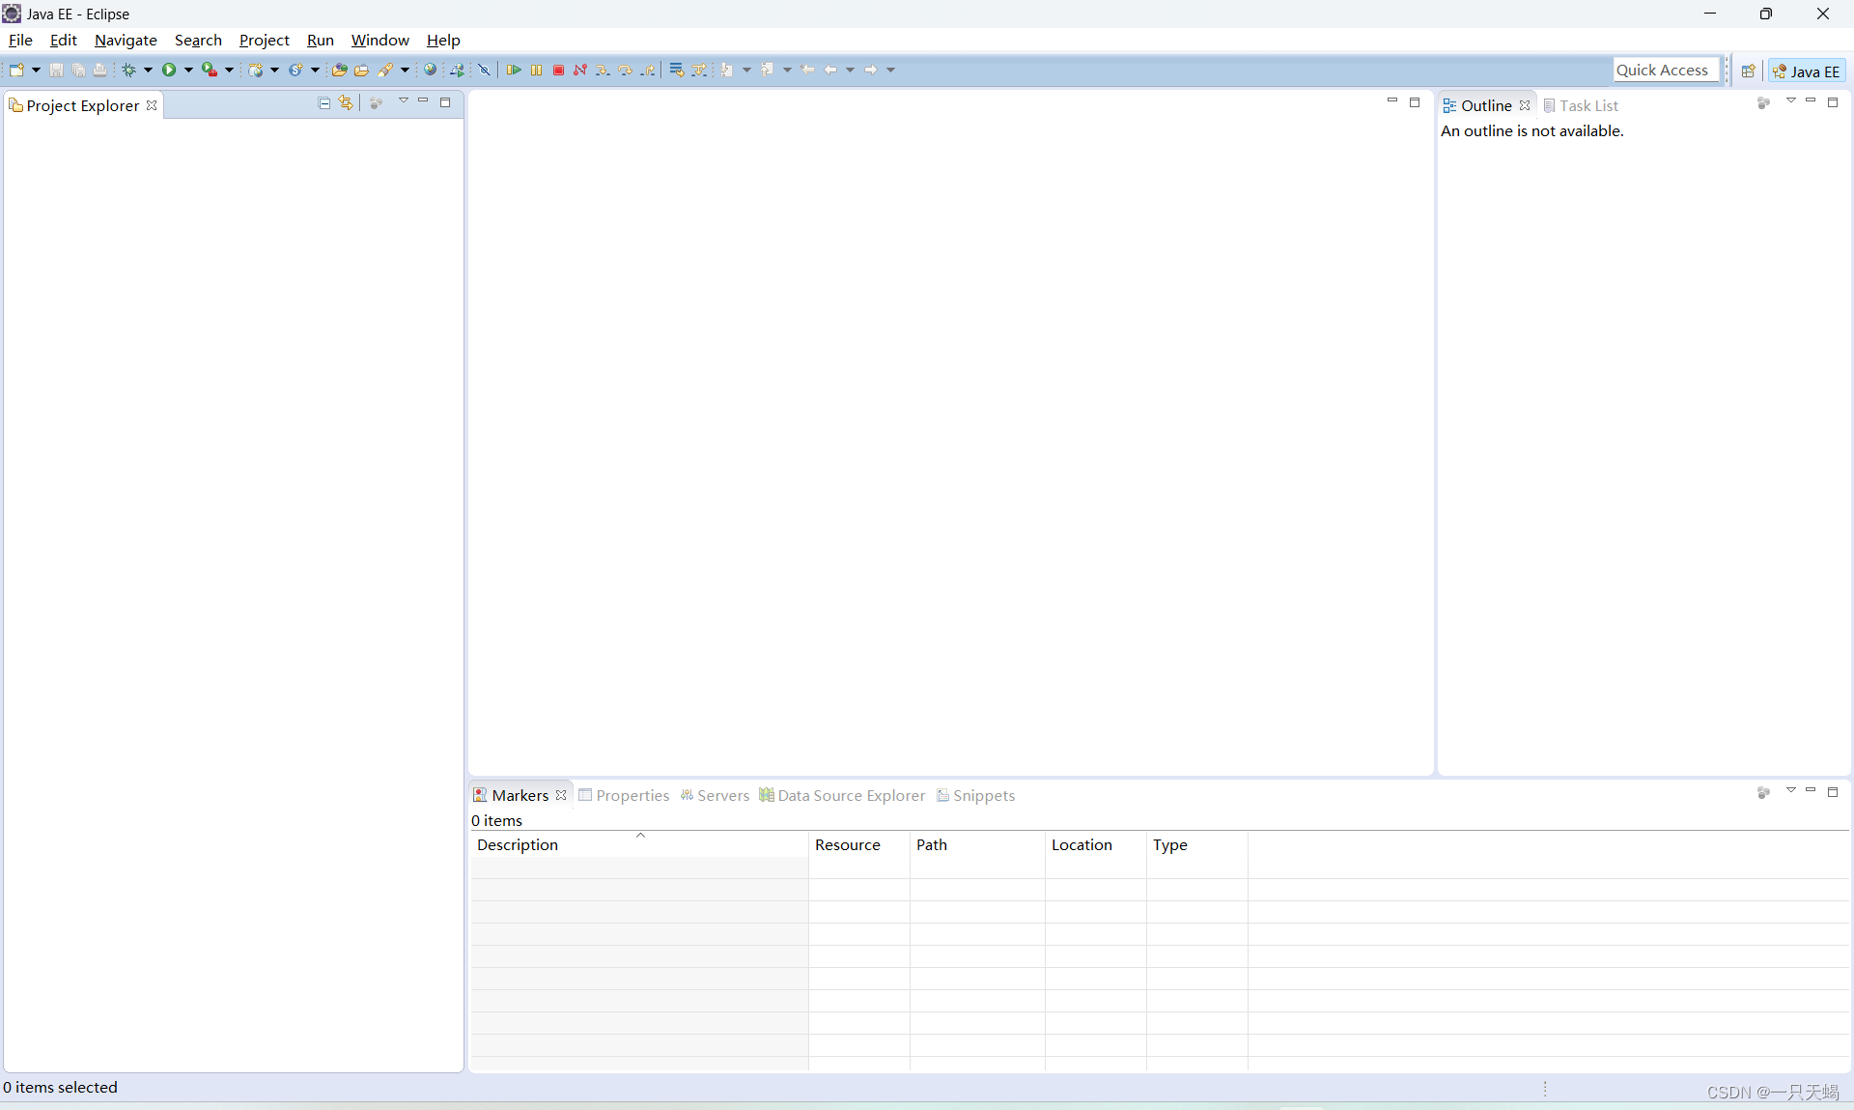The width and height of the screenshot is (1854, 1110).
Task: Expand the Search flashlight dropdown arrow
Action: tap(405, 70)
